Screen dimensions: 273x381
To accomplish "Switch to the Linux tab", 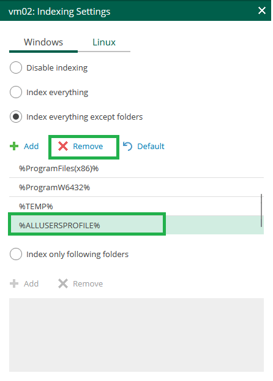I will [104, 42].
